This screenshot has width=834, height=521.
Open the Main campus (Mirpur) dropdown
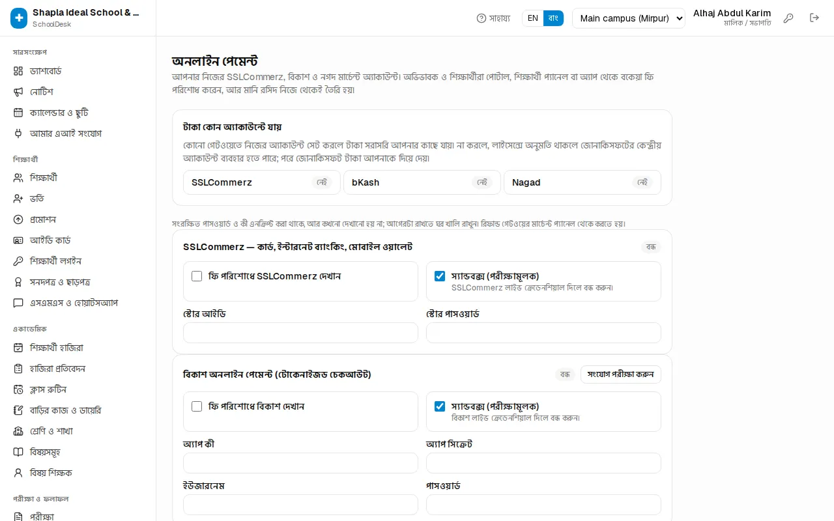pos(629,18)
